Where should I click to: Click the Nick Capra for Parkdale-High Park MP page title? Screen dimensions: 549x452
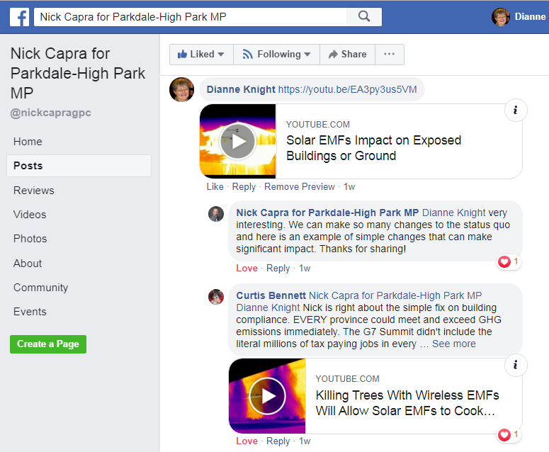pyautogui.click(x=78, y=73)
